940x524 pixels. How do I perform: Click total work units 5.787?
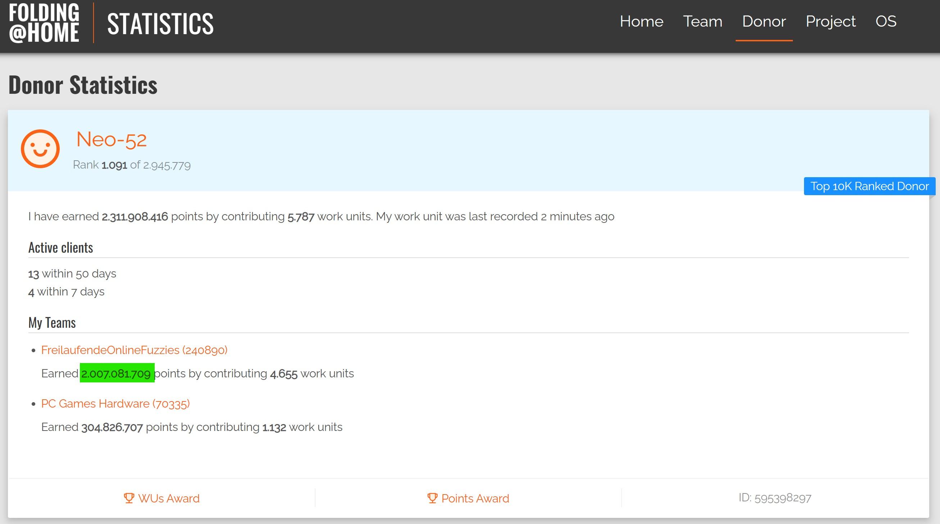pos(301,217)
